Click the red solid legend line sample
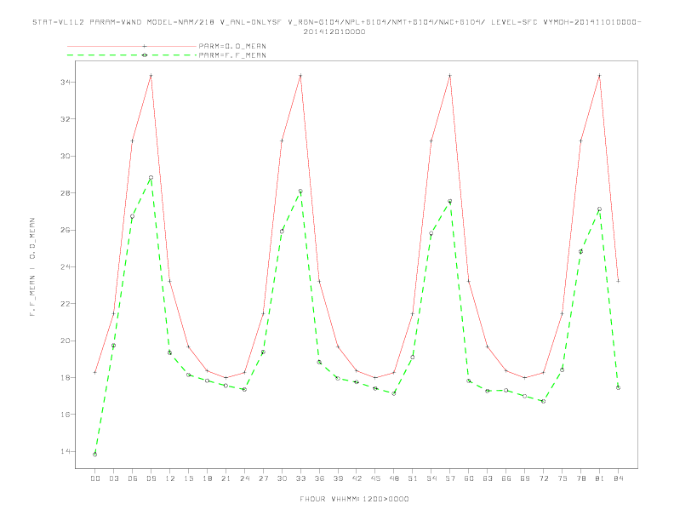 click(x=132, y=46)
